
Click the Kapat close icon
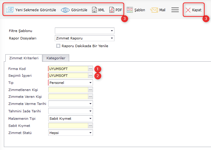pyautogui.click(x=188, y=10)
